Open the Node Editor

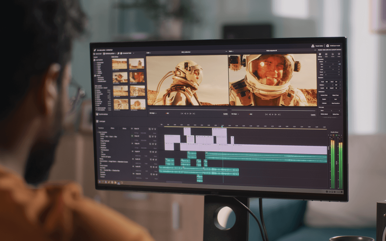[317, 46]
